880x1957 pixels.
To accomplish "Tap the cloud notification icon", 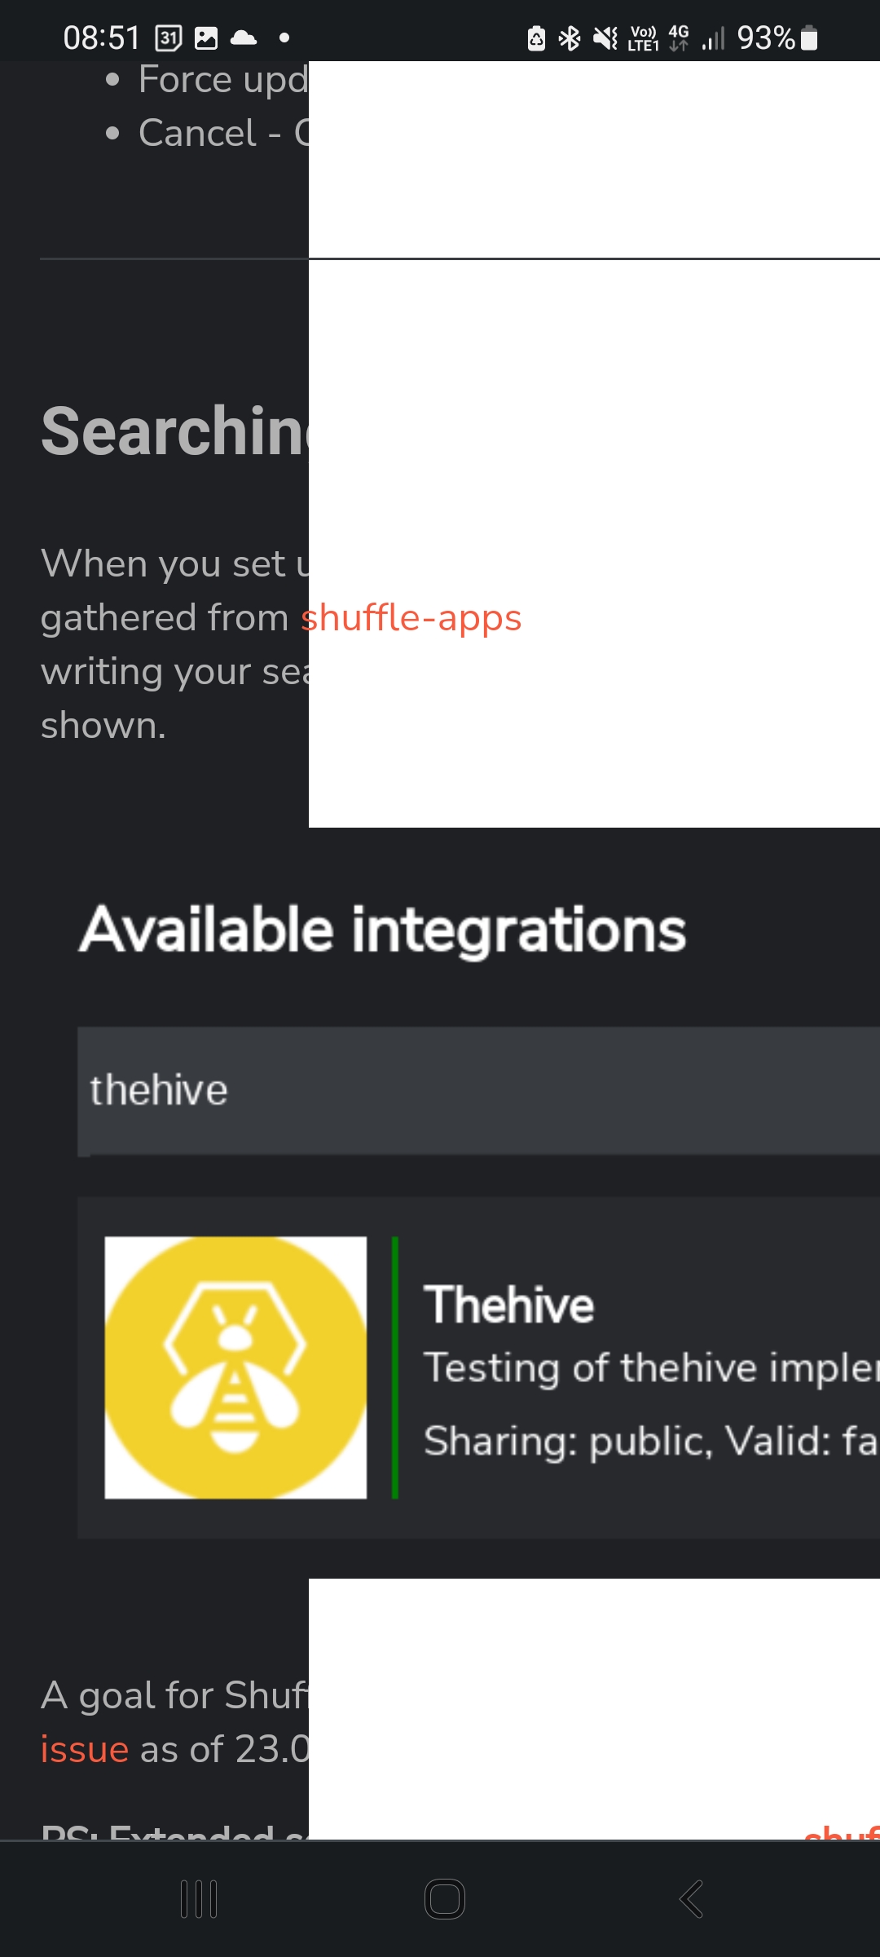I will 244,37.
